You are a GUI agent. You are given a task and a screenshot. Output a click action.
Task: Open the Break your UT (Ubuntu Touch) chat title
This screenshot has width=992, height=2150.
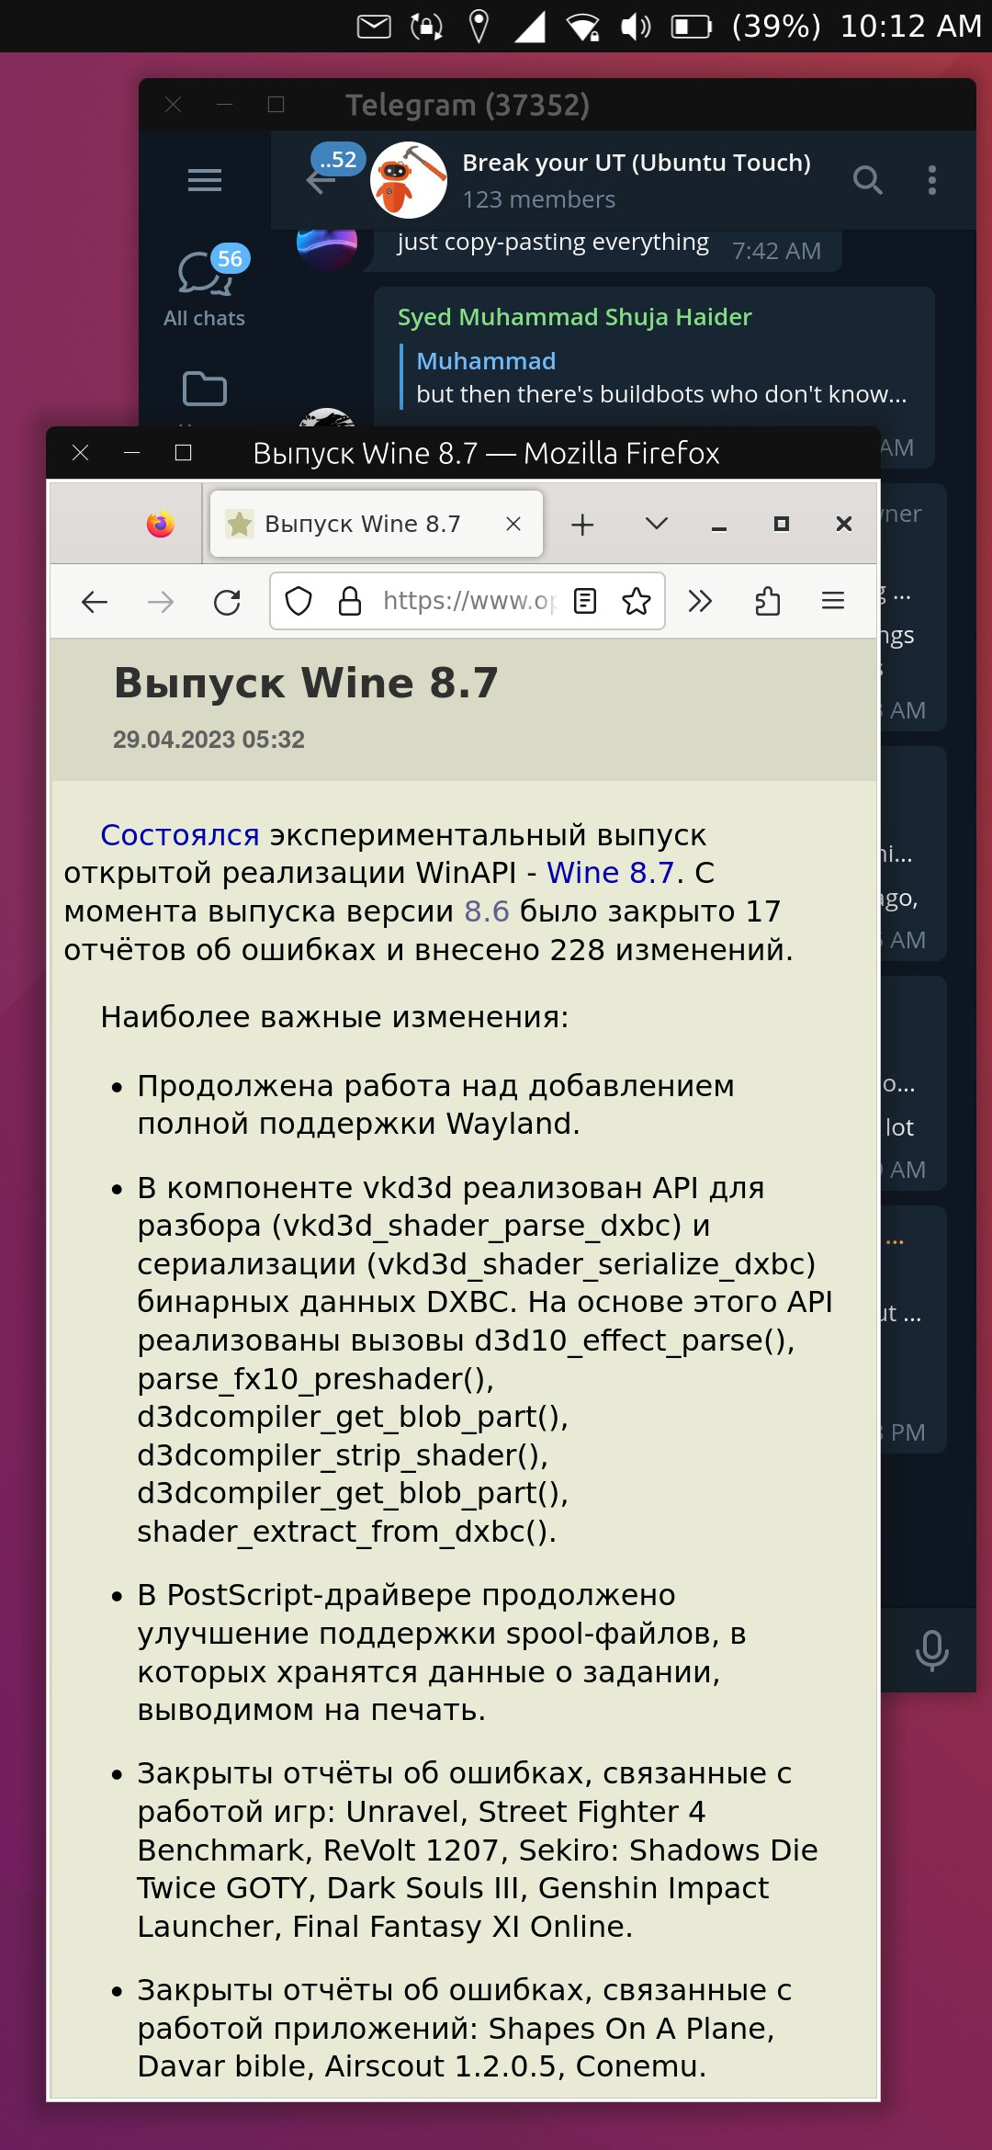click(637, 163)
